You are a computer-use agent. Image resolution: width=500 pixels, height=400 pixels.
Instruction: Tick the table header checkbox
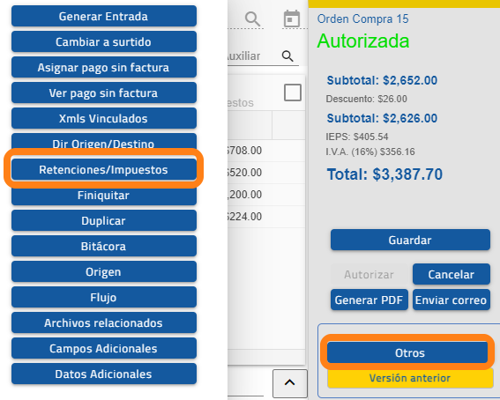(293, 93)
